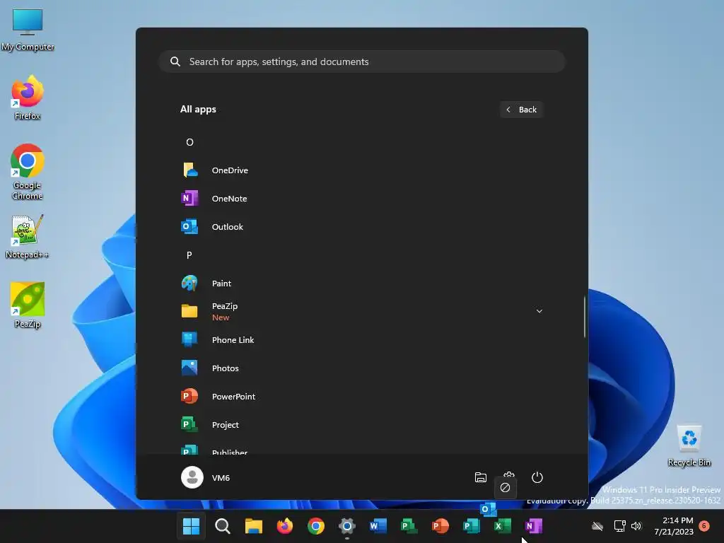Open green Project icon on the taskbar
The image size is (724, 543).
[x=409, y=526]
